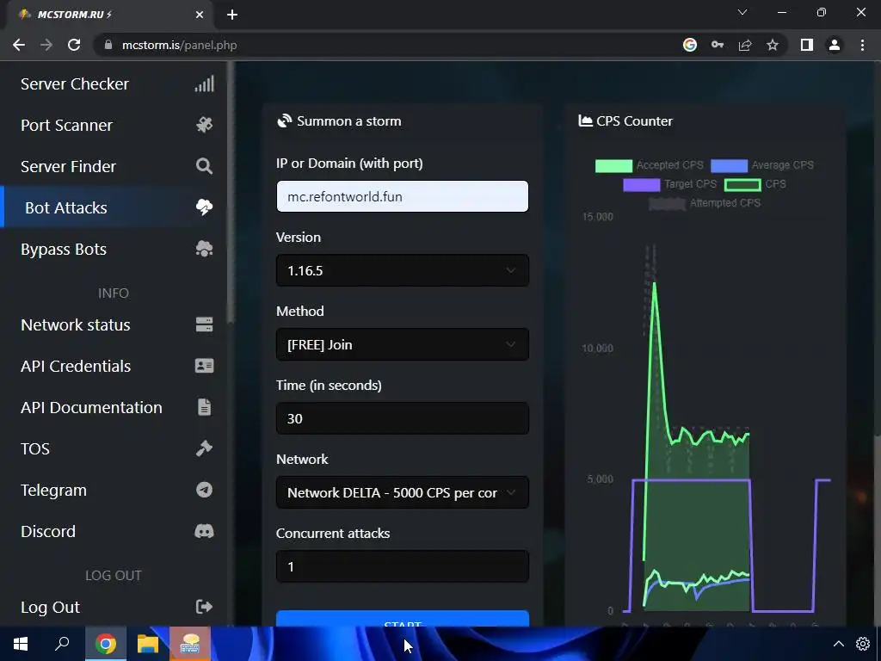Open the Chrome three-dot menu

(862, 45)
